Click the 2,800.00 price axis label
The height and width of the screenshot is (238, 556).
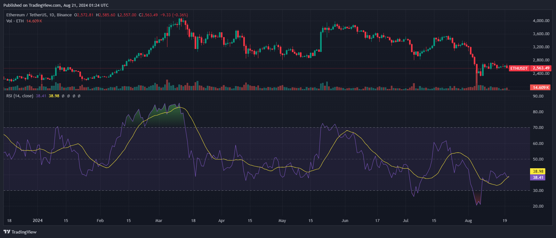tap(541, 60)
